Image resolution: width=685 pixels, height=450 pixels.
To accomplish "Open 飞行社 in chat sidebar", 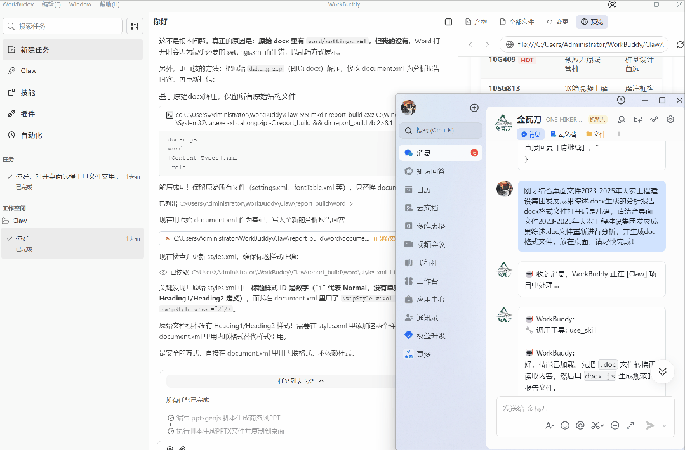I will coord(441,263).
